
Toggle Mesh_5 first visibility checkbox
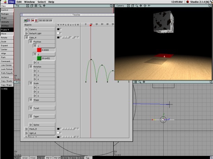tap(58, 129)
